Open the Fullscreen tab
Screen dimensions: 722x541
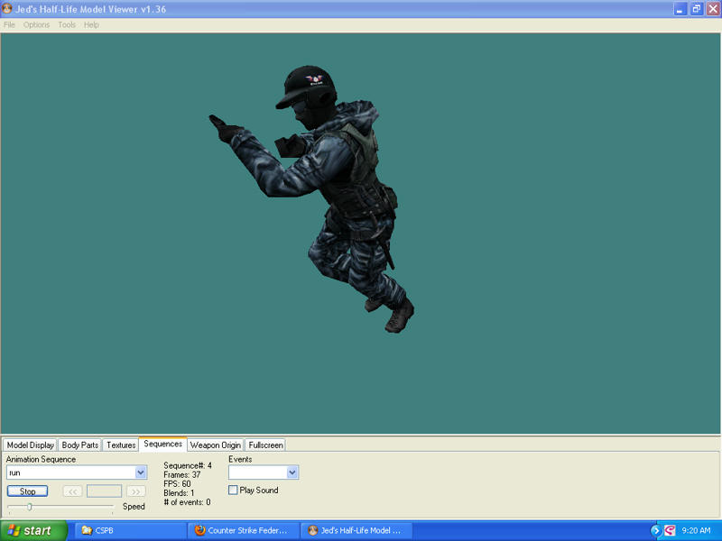click(x=265, y=445)
